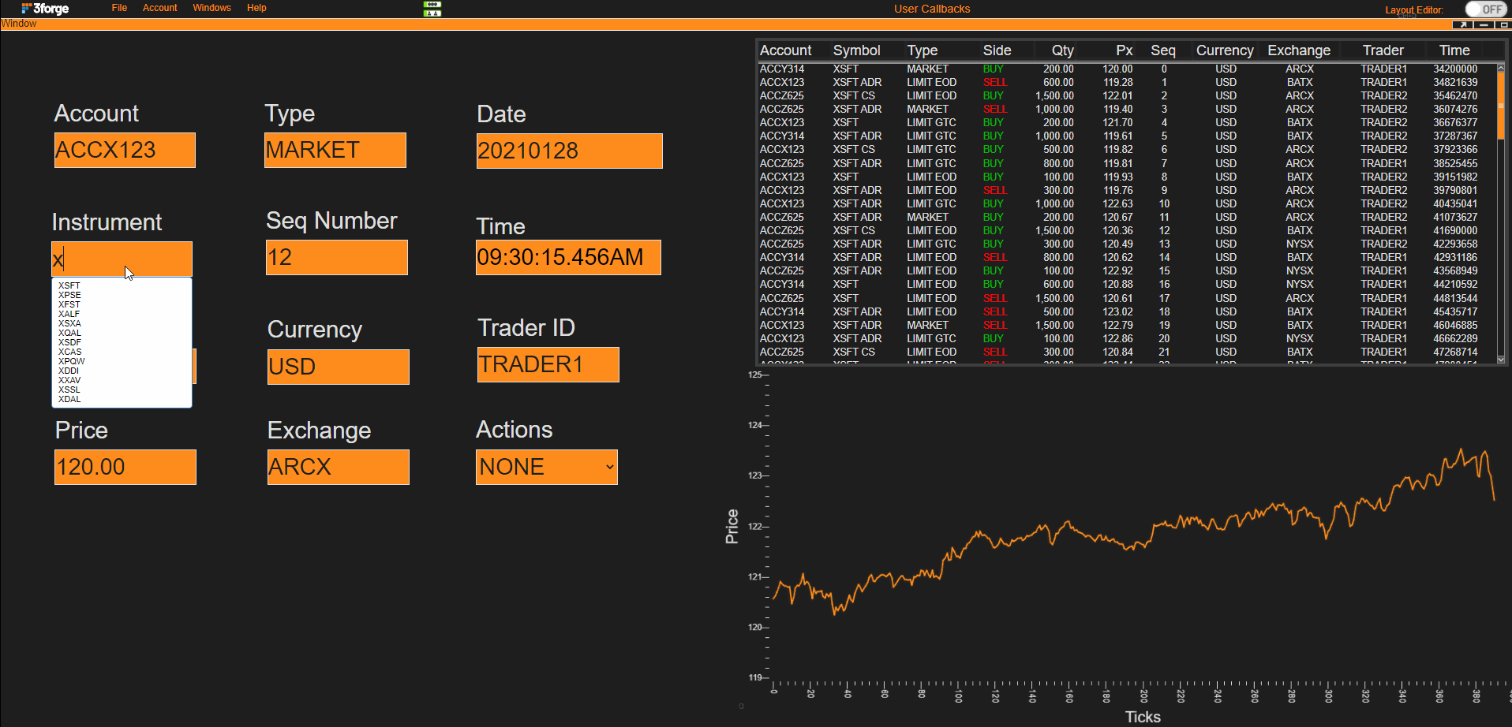This screenshot has height=727, width=1512.
Task: Click the Symbol column header
Action: 857,50
